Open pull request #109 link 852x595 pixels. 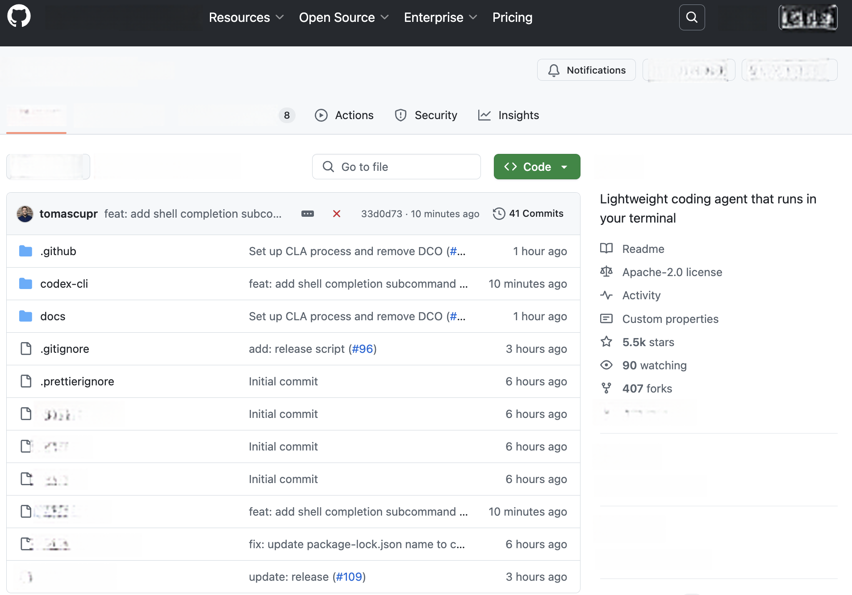[x=349, y=577]
